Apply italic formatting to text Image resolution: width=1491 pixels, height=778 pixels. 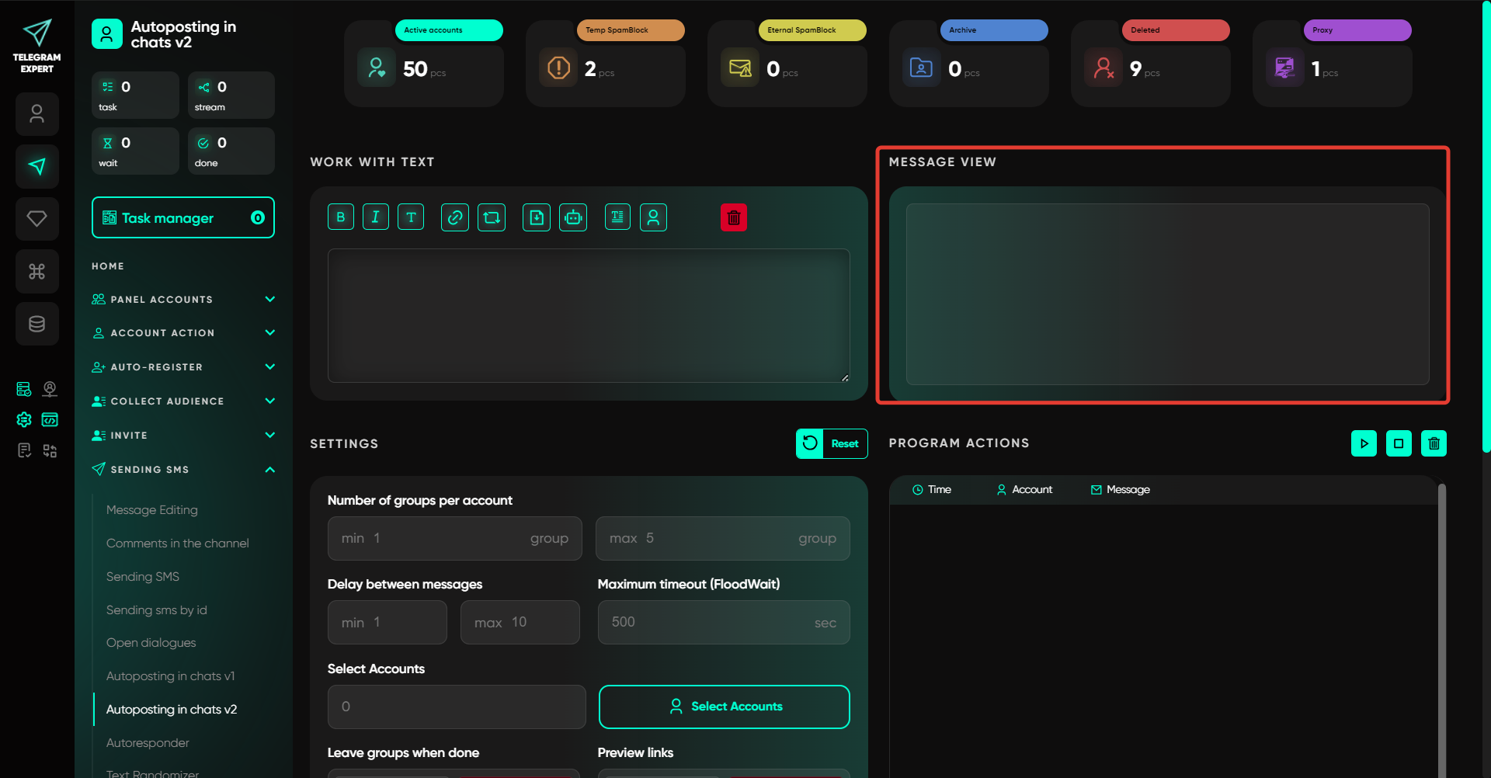376,217
